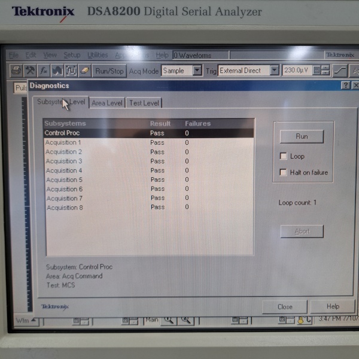Open the Setup menu
Image resolution: width=359 pixels, height=359 pixels.
(x=72, y=55)
